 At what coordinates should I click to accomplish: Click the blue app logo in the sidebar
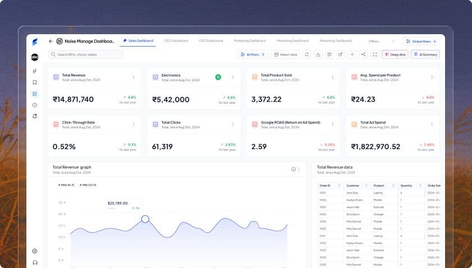(35, 42)
